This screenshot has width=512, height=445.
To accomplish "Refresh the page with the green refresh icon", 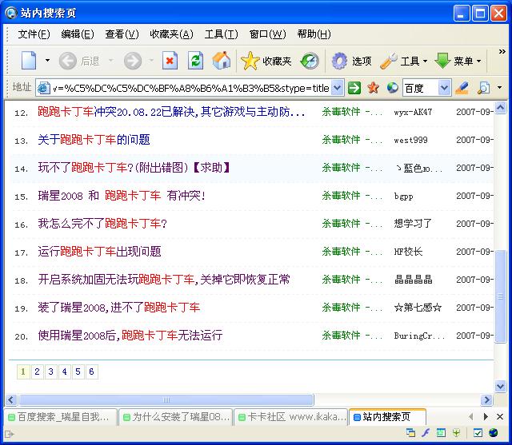I will click(x=195, y=61).
